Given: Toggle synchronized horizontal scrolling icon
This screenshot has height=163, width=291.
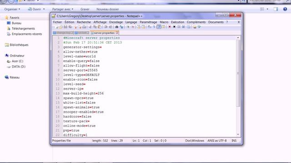Looking at the screenshot, I should (143, 27).
